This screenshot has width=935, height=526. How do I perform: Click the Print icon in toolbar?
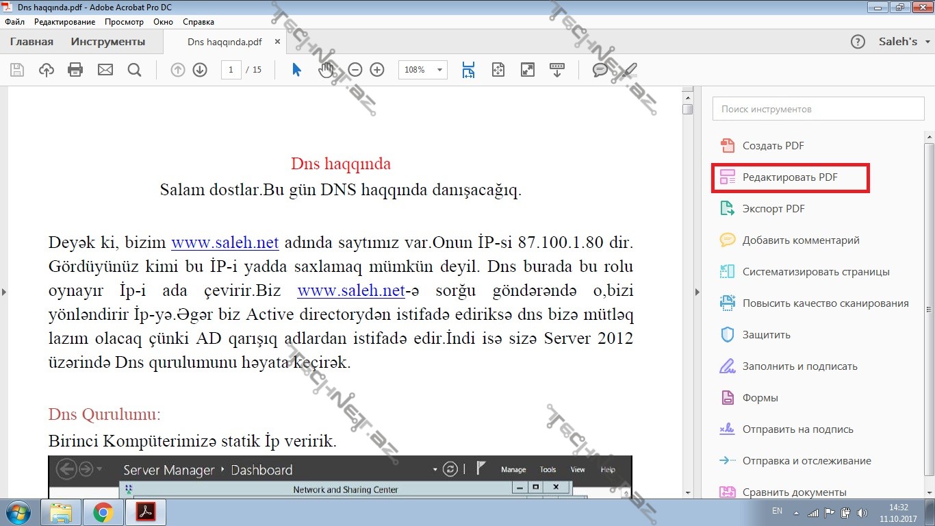(75, 70)
